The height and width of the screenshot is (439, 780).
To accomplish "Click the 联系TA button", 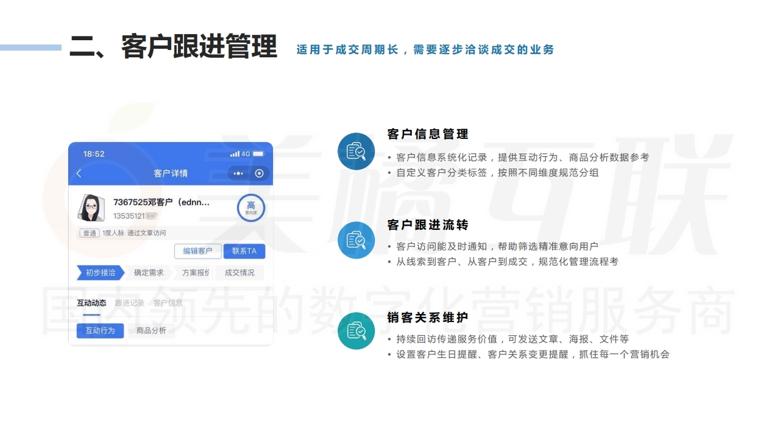I will click(244, 251).
